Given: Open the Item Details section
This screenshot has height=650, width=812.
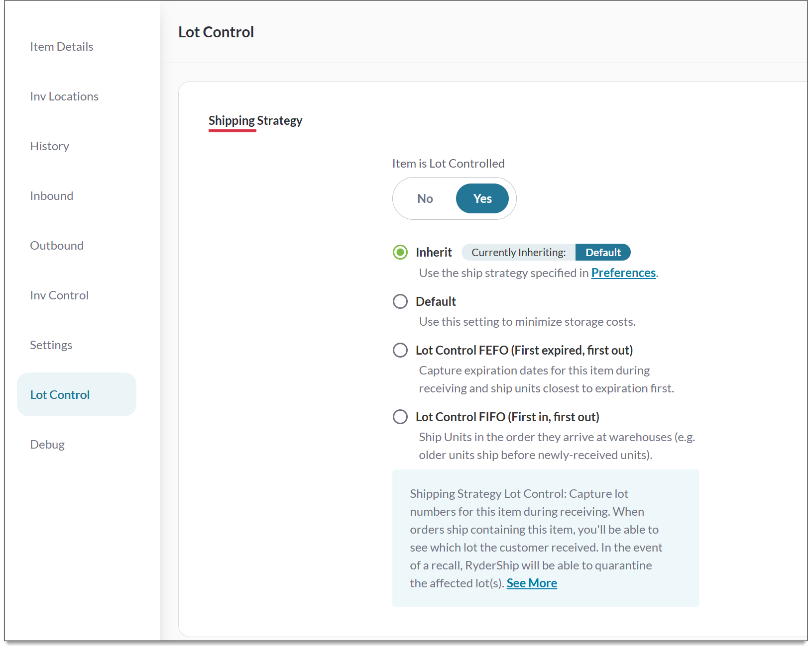Looking at the screenshot, I should click(x=61, y=46).
